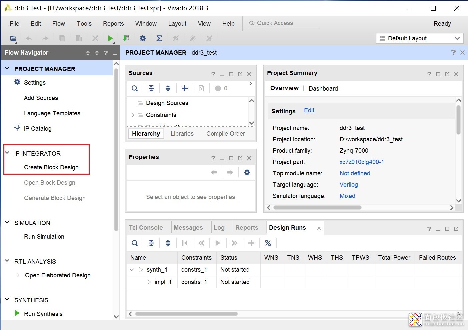
Task: Add sources with the plus icon
Action: pos(185,88)
